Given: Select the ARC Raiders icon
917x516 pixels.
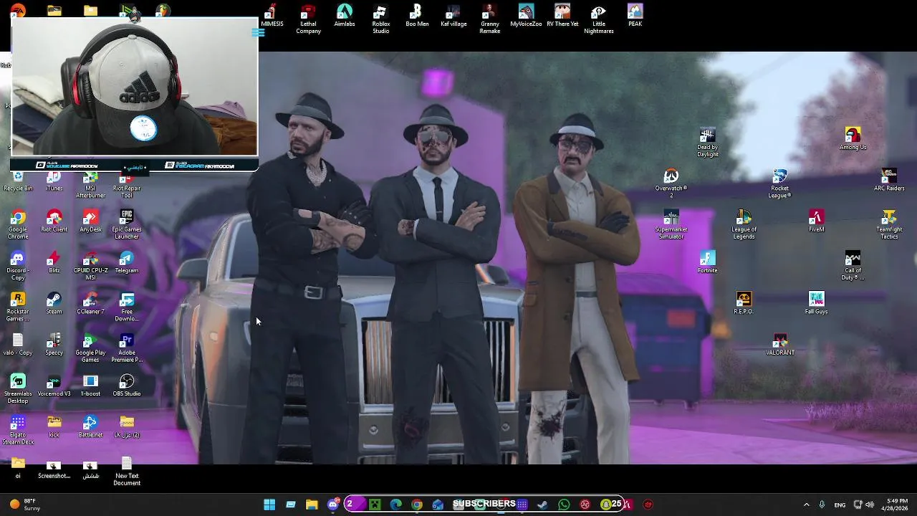Looking at the screenshot, I should pyautogui.click(x=889, y=180).
